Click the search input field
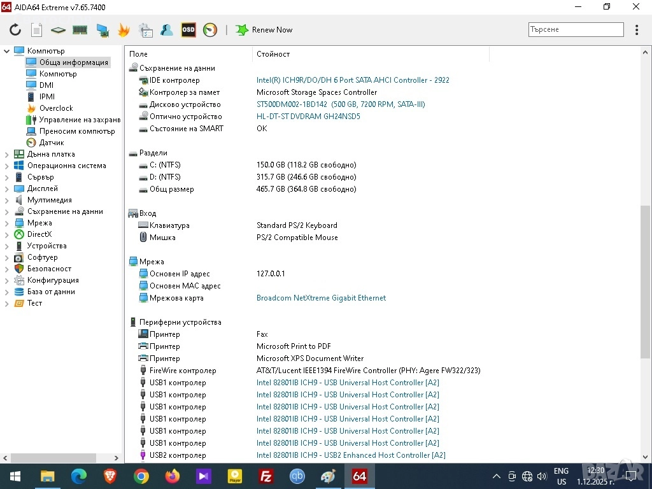This screenshot has width=652, height=489. tap(576, 30)
